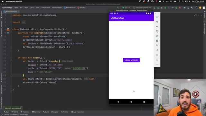This screenshot has height=116, width=206.
Task: Toggle the Structure tool window
Action: pos(1,78)
